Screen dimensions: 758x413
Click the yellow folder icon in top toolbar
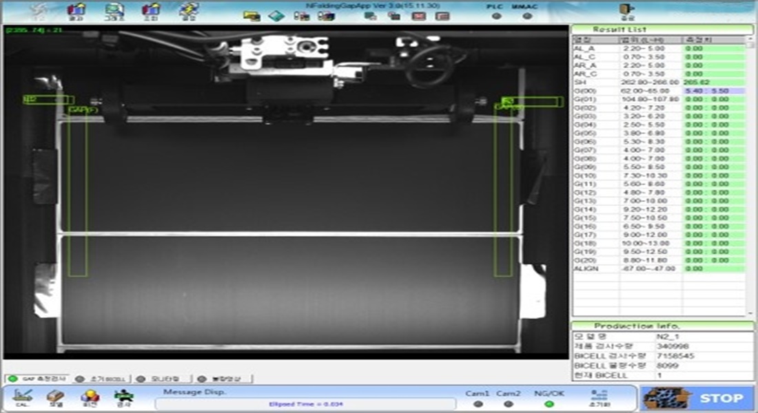(252, 16)
